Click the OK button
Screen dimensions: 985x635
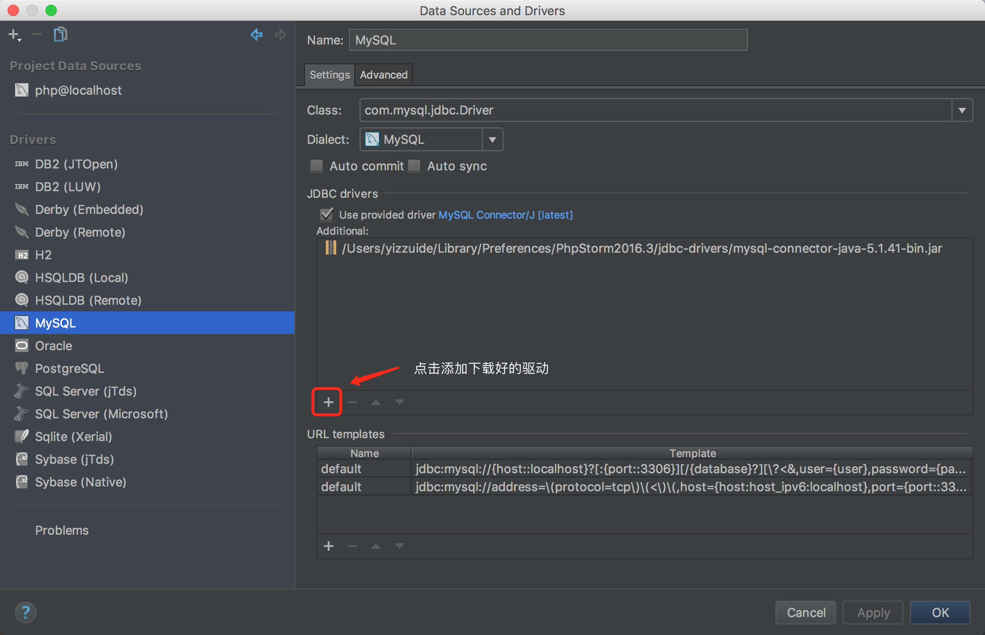(940, 612)
